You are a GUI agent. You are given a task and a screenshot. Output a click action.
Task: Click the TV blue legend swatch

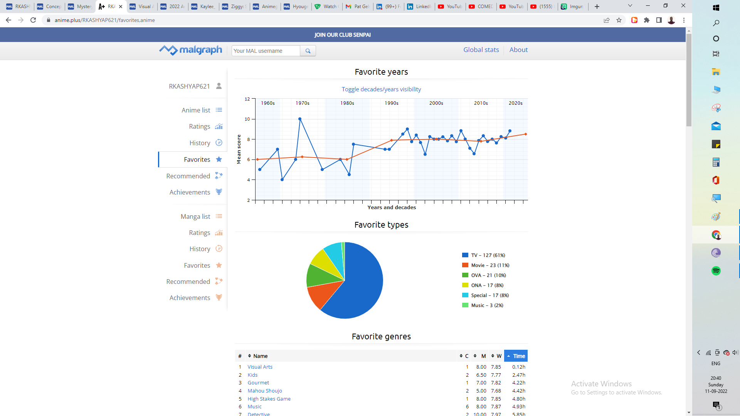pos(465,255)
